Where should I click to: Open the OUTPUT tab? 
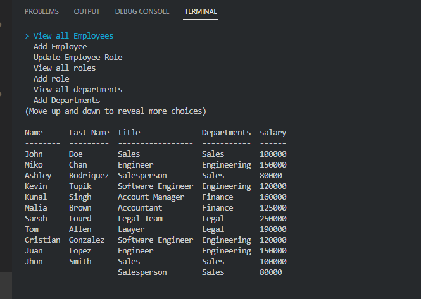(87, 11)
